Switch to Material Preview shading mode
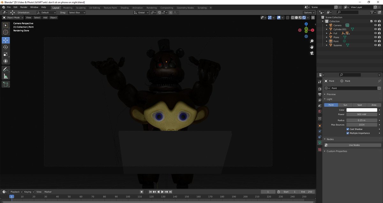Image resolution: width=383 pixels, height=203 pixels. pos(300,18)
